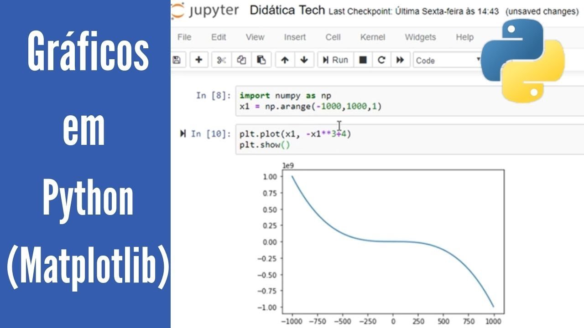Click inside the import numpy code line
The width and height of the screenshot is (584, 328).
click(285, 96)
